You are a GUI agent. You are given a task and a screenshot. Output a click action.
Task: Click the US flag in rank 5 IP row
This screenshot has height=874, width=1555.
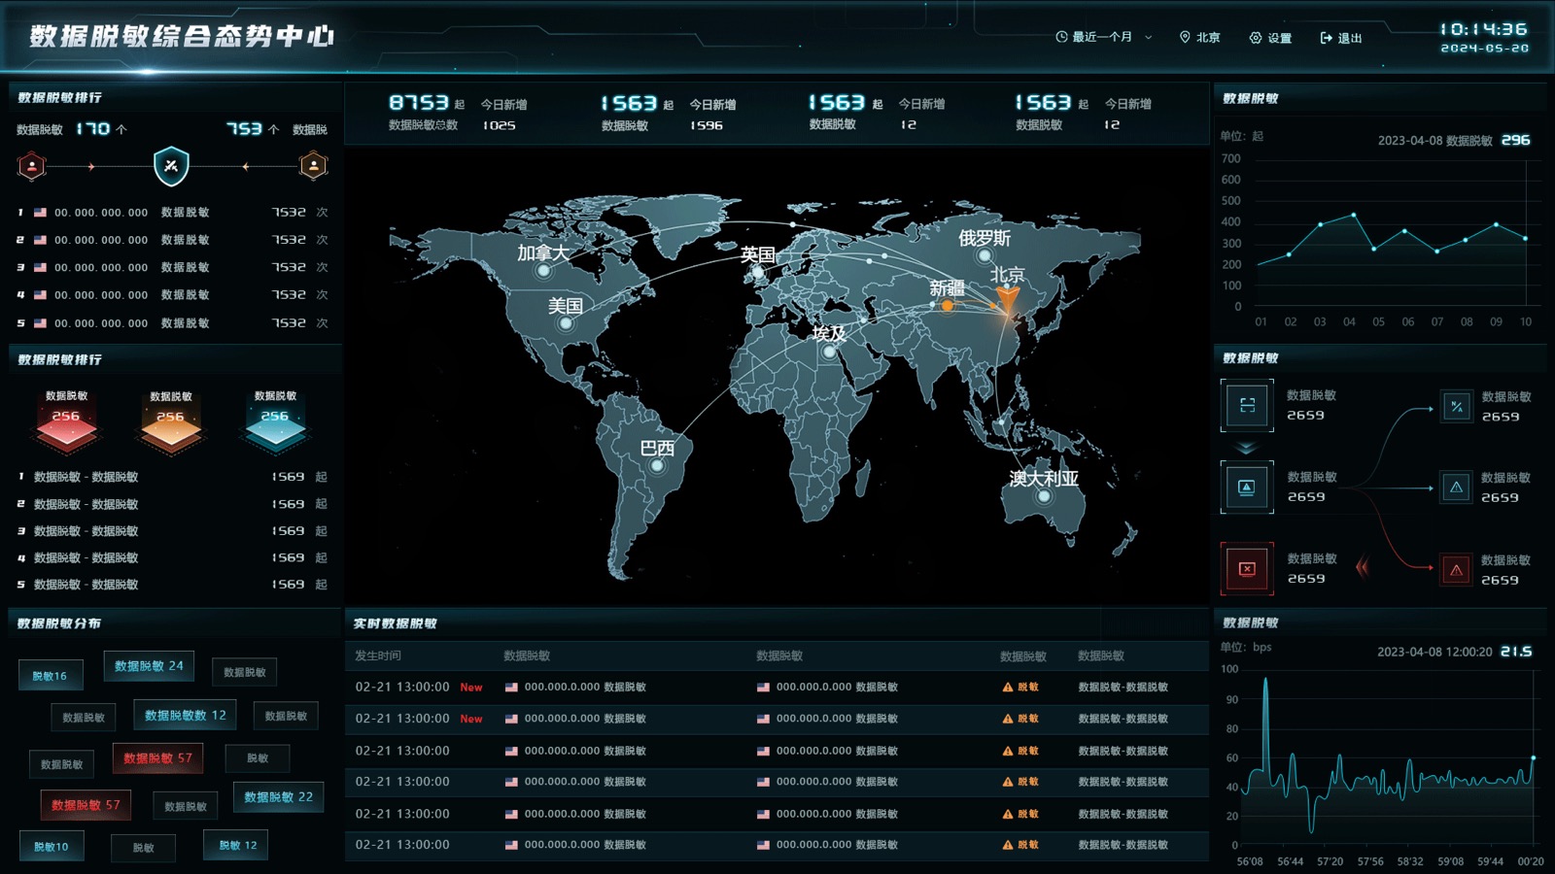(40, 323)
